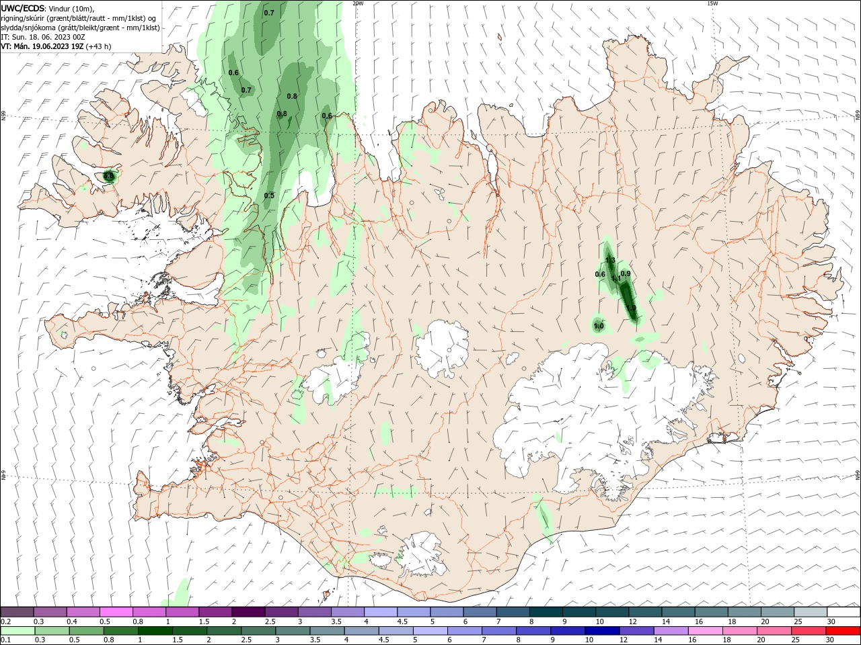Click the 1.0 precipitation value on map
861x645 pixels.
(599, 326)
